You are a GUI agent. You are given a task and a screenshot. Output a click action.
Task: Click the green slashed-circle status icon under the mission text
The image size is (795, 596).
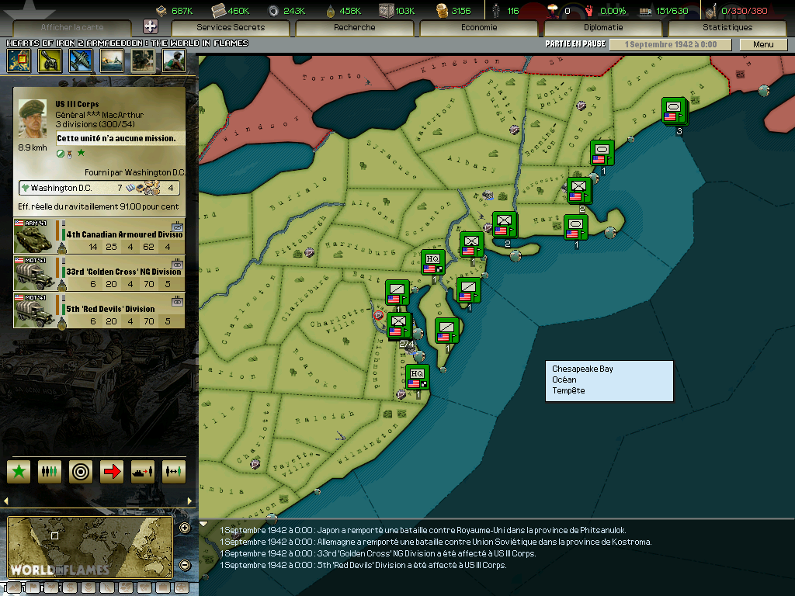coord(61,154)
